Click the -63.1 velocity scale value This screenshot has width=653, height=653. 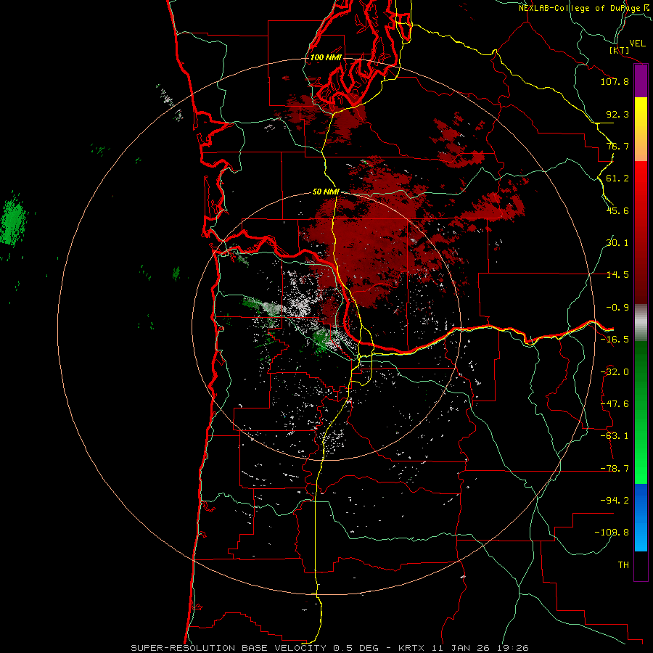click(x=615, y=436)
